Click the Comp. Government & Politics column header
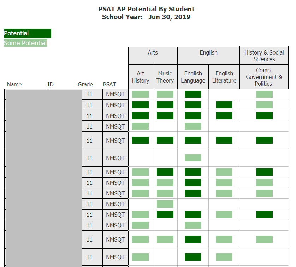The width and height of the screenshot is (296, 267). (x=264, y=76)
